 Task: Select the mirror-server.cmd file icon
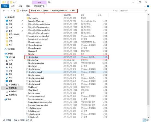28,96
